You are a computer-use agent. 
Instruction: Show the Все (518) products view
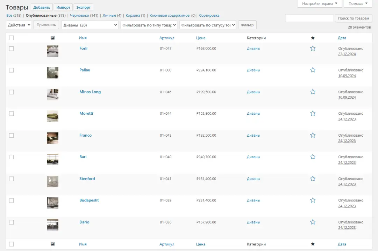tap(14, 15)
